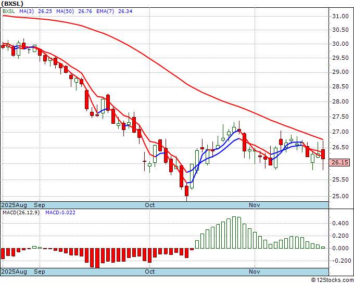Click Sep on price chart date axis

point(40,205)
